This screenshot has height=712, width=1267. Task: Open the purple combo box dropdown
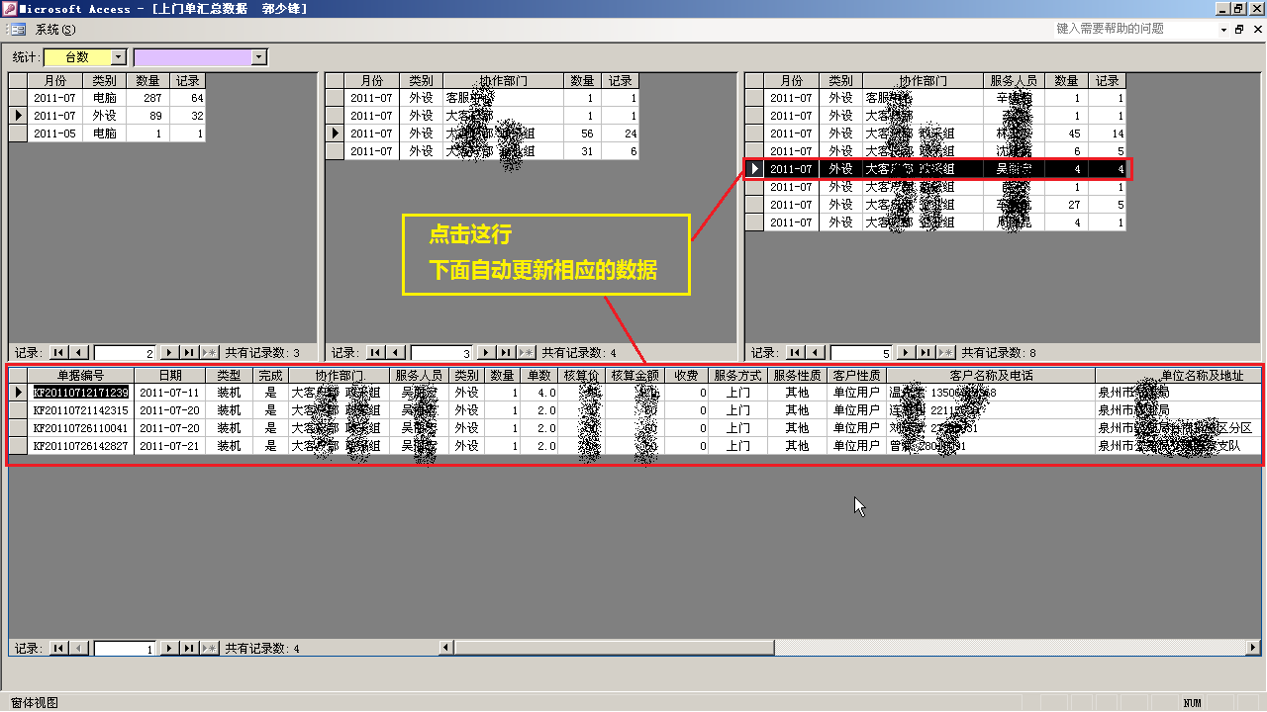[259, 57]
